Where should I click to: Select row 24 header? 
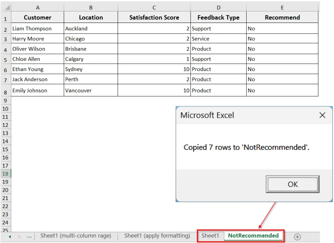[5, 223]
